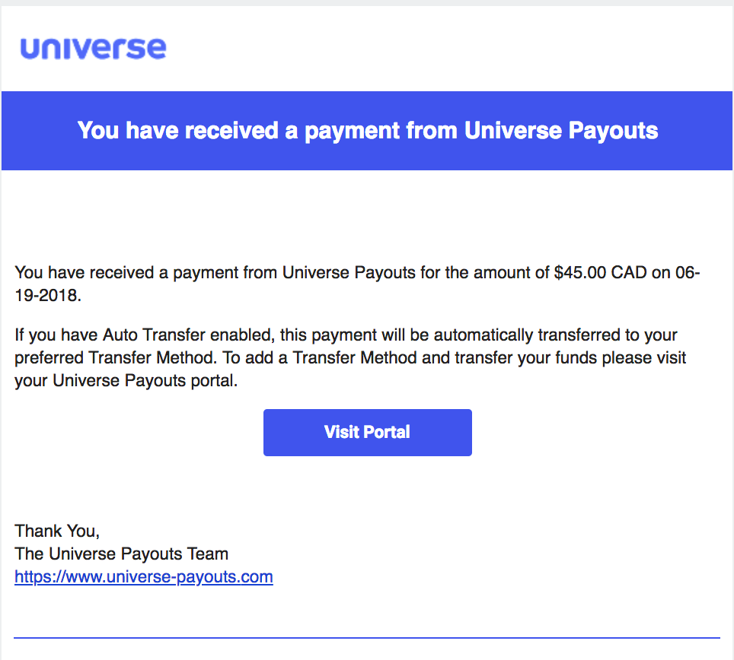This screenshot has height=660, width=734.
Task: Click the word Payouts in the banner
Action: [x=613, y=131]
